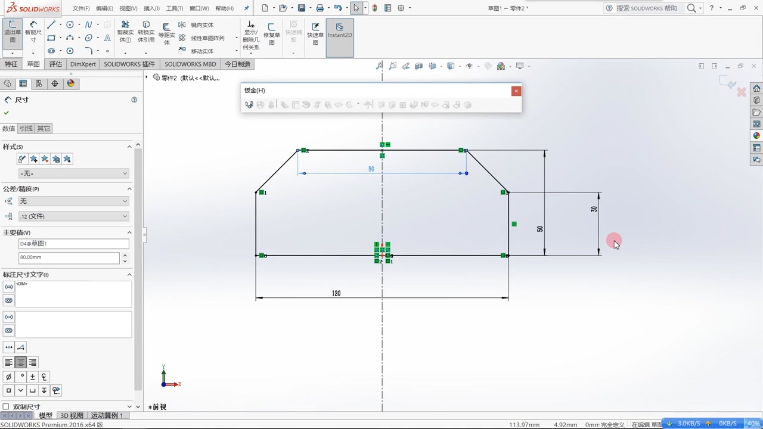Select the Ellipse sketch tool
Image resolution: width=763 pixels, height=429 pixels.
[88, 38]
